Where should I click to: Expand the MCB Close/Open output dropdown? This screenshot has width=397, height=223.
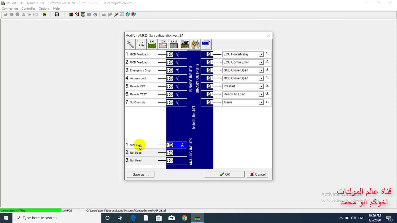[x=261, y=78]
